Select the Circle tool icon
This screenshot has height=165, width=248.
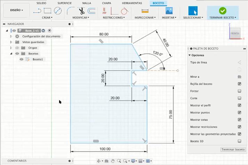click(58, 11)
